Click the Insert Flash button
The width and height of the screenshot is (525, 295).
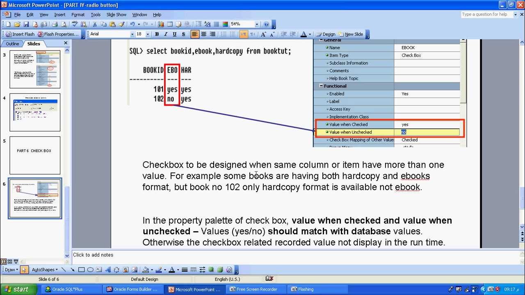click(x=20, y=34)
